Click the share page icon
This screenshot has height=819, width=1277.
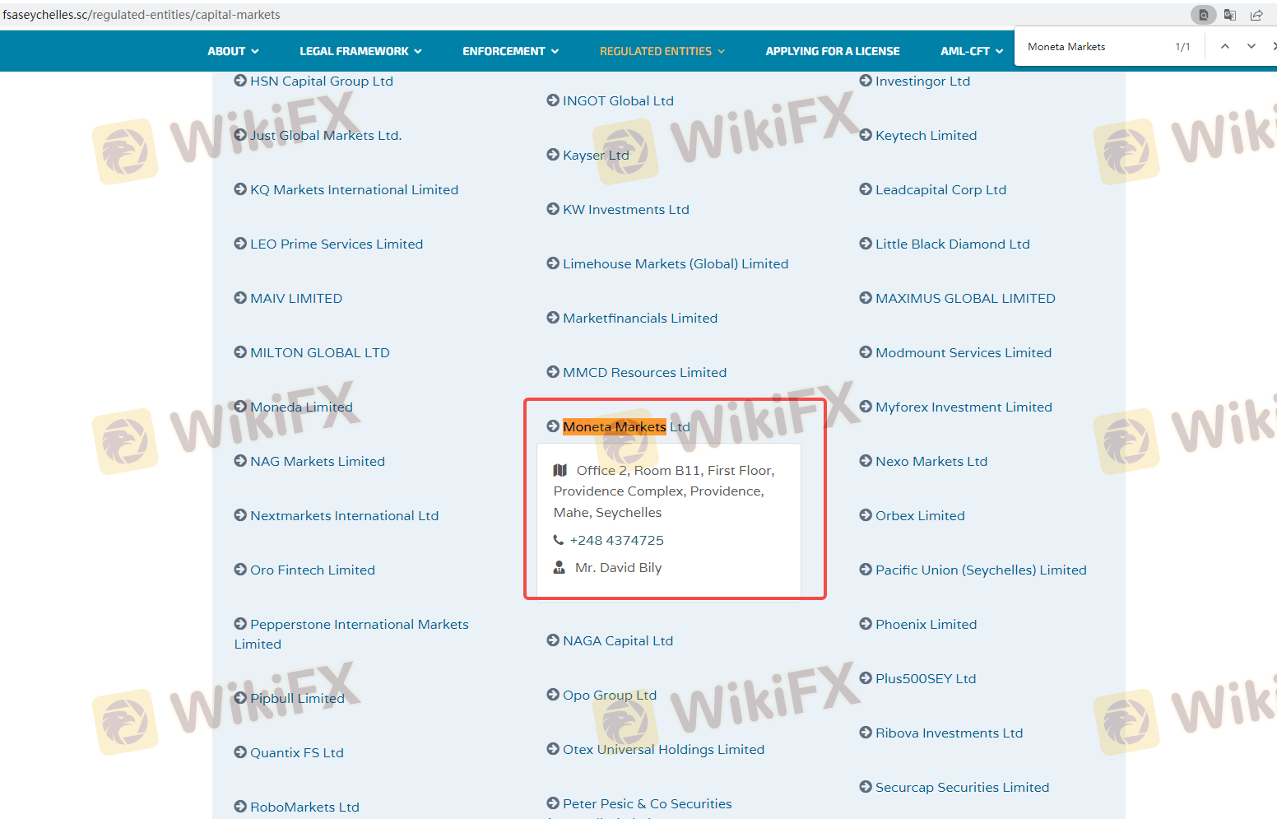1256,15
